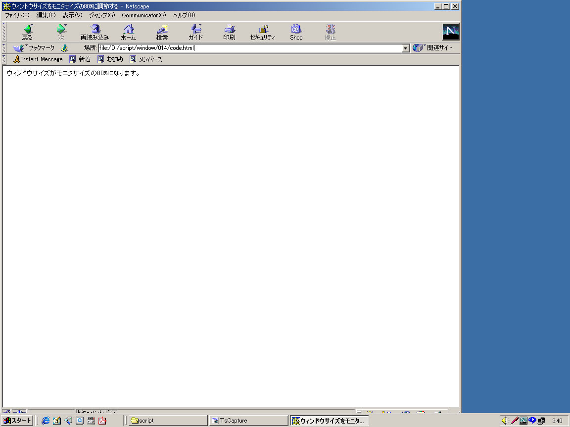
Task: Click the Netscape window taskbar button
Action: (x=330, y=421)
